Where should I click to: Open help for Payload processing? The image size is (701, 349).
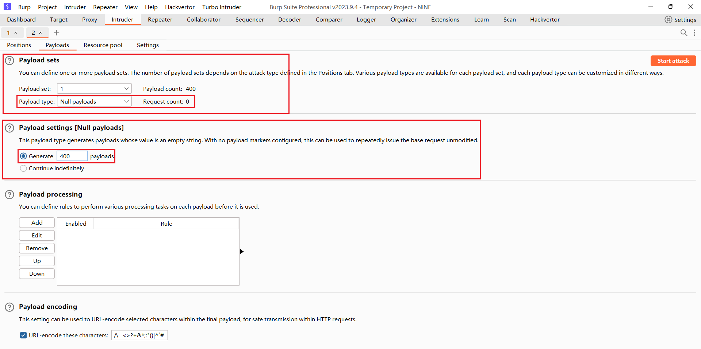[x=9, y=195]
